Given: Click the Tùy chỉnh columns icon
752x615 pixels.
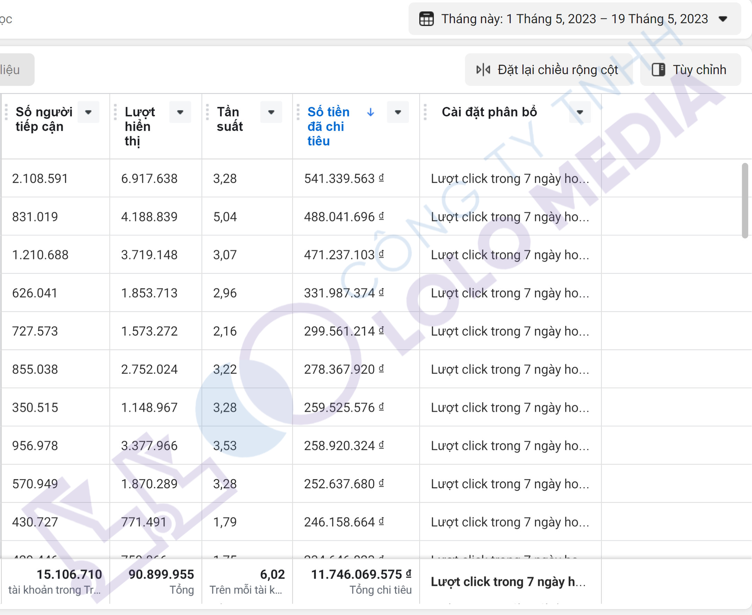Looking at the screenshot, I should 658,70.
